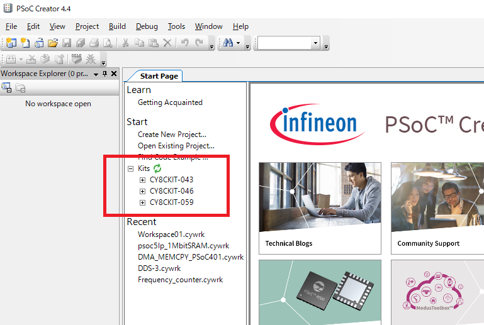Open the Getting Acquainted link
The width and height of the screenshot is (484, 325).
click(x=170, y=102)
